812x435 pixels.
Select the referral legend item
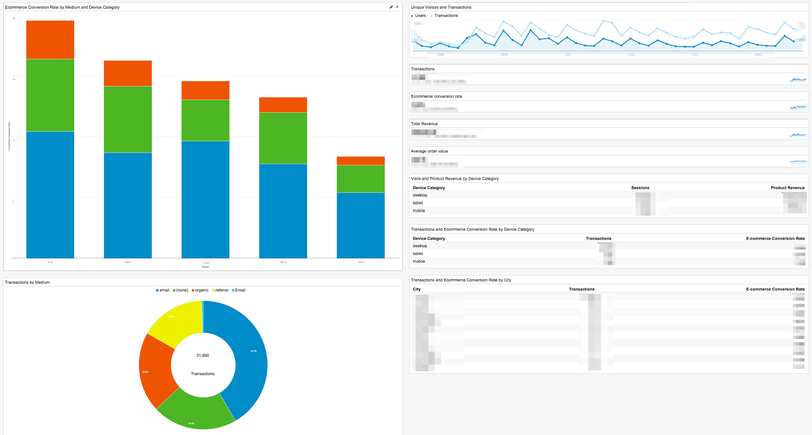click(x=220, y=290)
